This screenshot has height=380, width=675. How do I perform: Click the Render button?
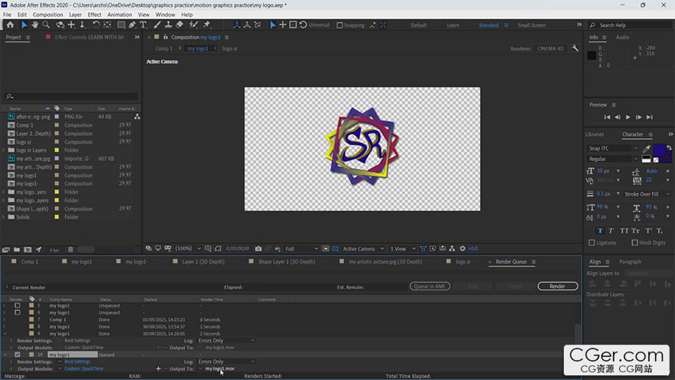pos(557,286)
